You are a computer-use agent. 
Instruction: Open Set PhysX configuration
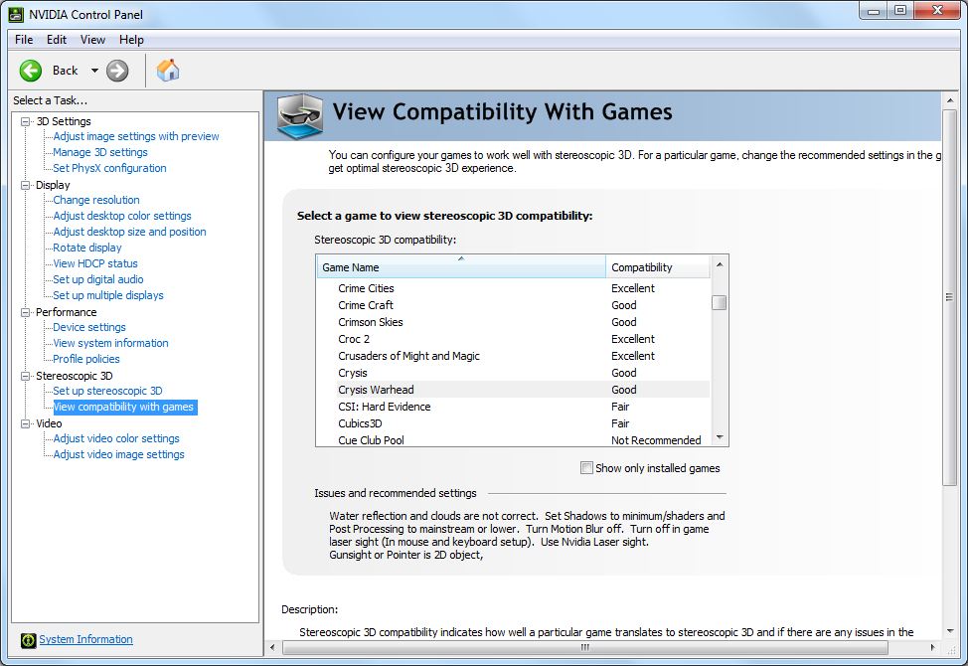click(x=109, y=168)
